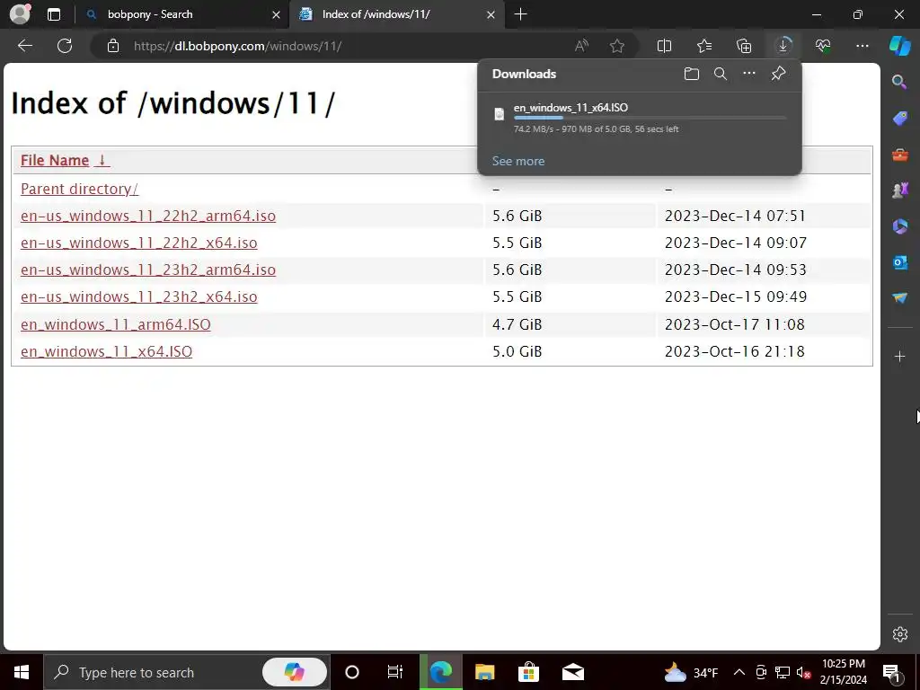Screen dimensions: 920x690
Task: Open the split screen icon
Action: point(664,46)
